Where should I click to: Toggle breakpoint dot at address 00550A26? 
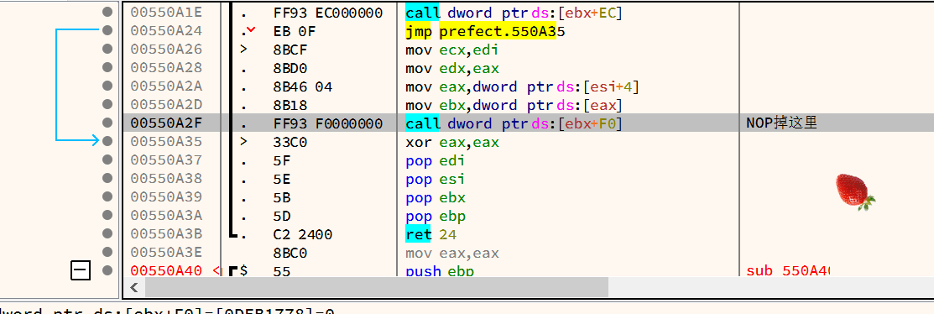(x=107, y=48)
